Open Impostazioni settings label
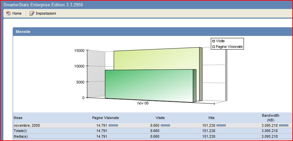This screenshot has height=141, width=293. [x=46, y=13]
